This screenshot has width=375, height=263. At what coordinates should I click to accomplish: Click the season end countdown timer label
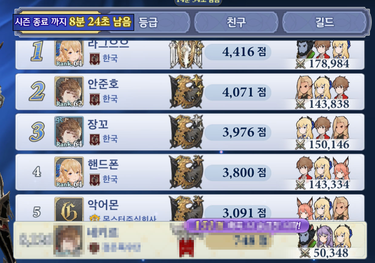[x=73, y=22]
